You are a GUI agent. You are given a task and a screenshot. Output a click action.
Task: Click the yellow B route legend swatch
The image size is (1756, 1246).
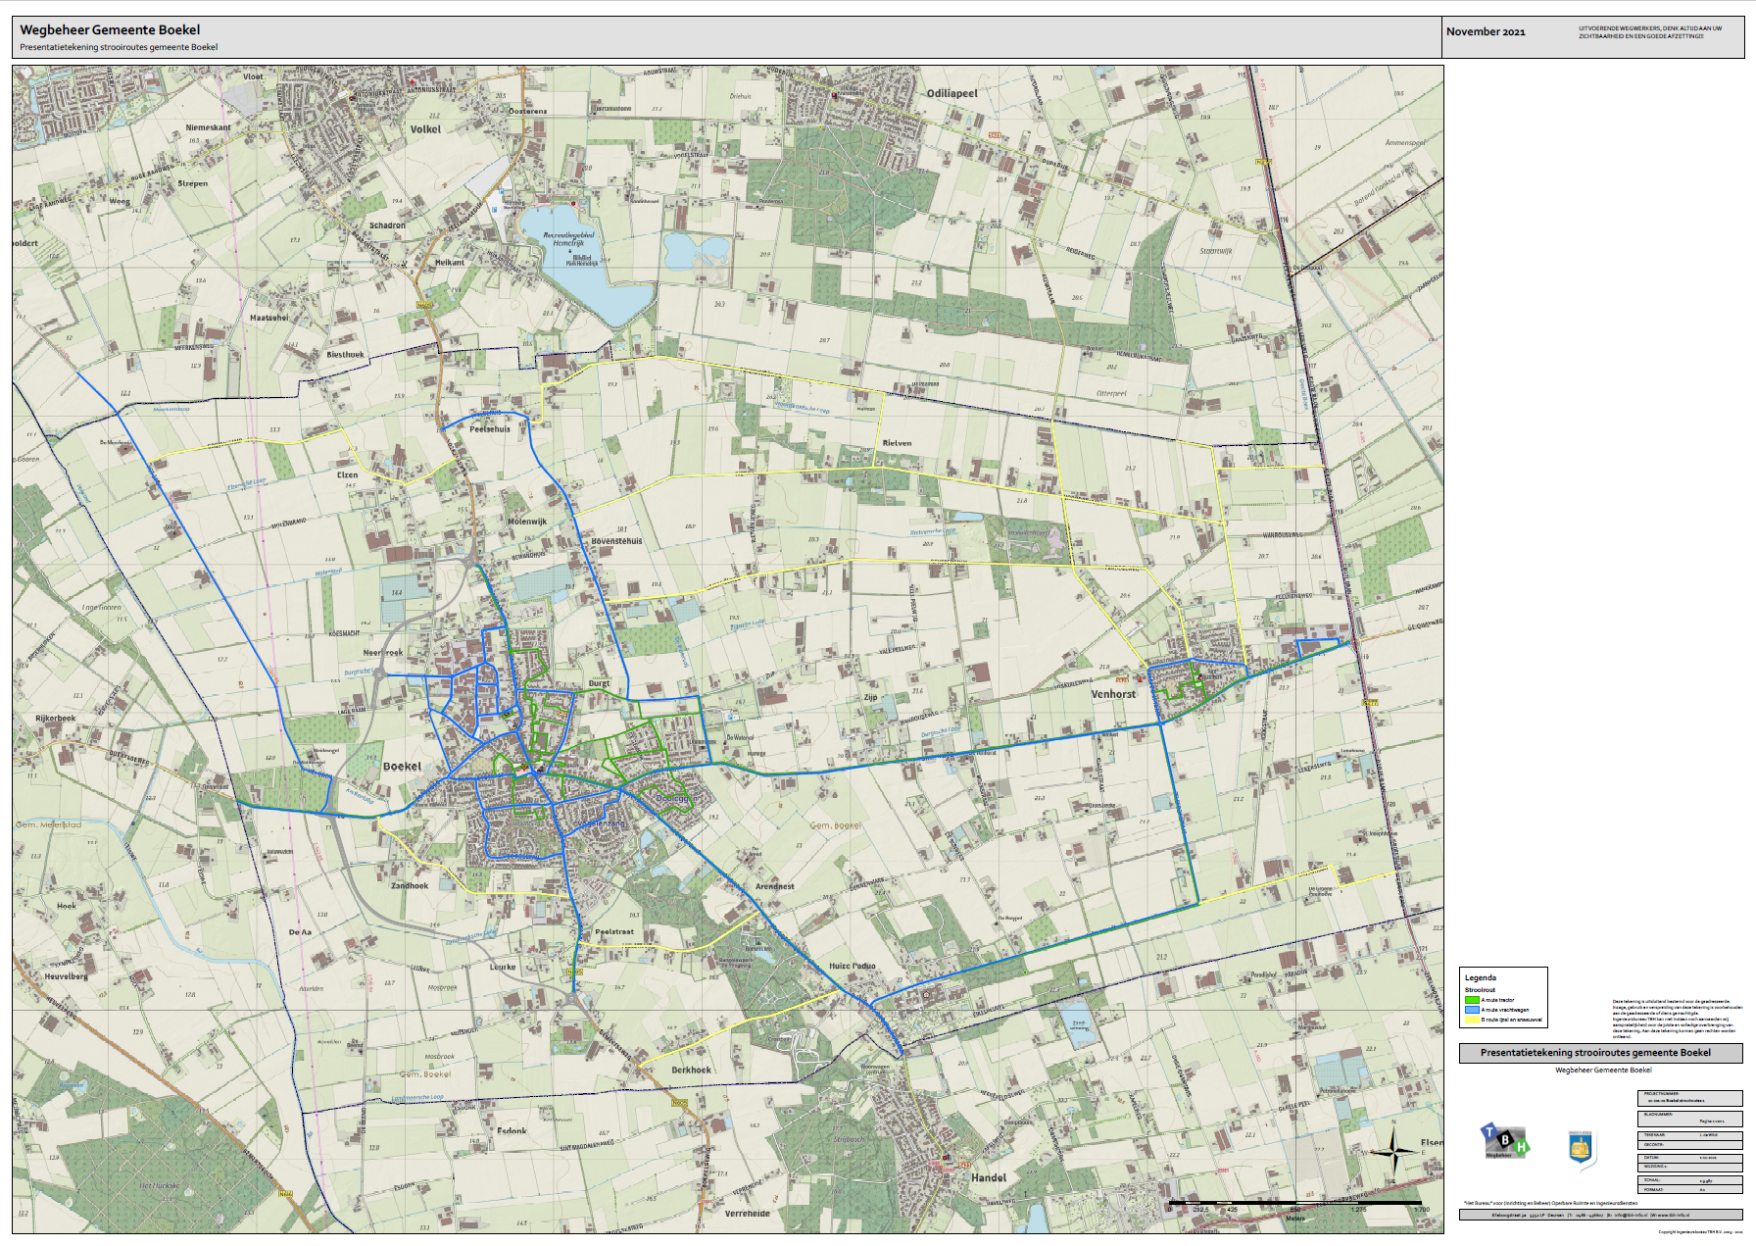click(x=1471, y=1020)
